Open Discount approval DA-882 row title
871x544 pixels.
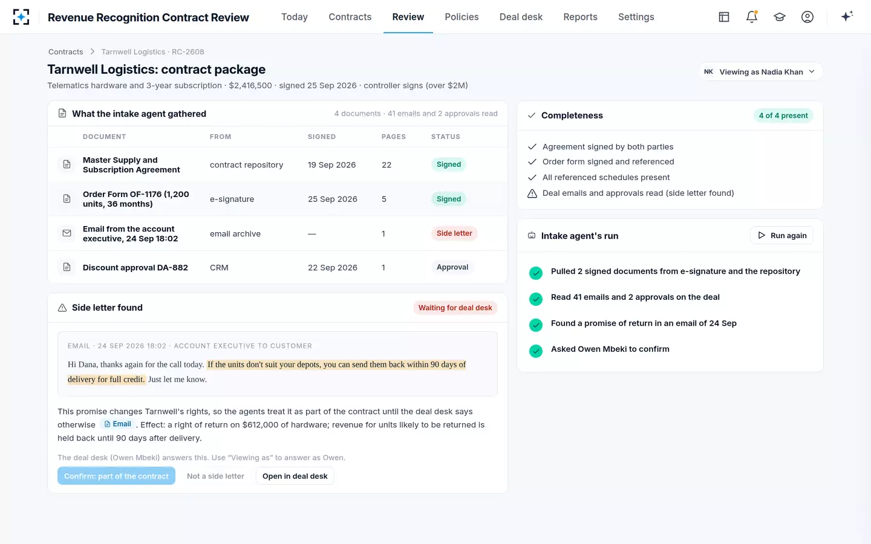135,267
